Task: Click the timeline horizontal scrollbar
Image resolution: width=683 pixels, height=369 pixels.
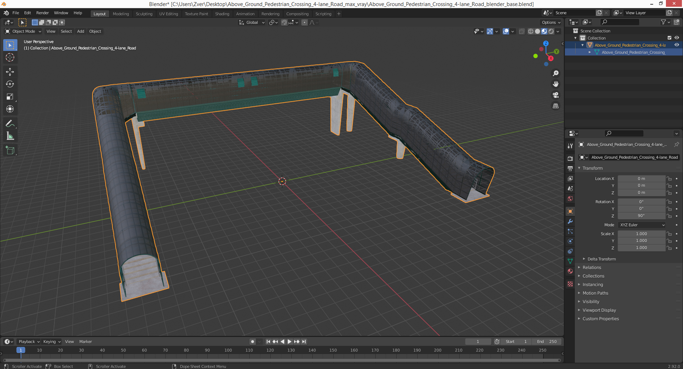Action: [282, 360]
